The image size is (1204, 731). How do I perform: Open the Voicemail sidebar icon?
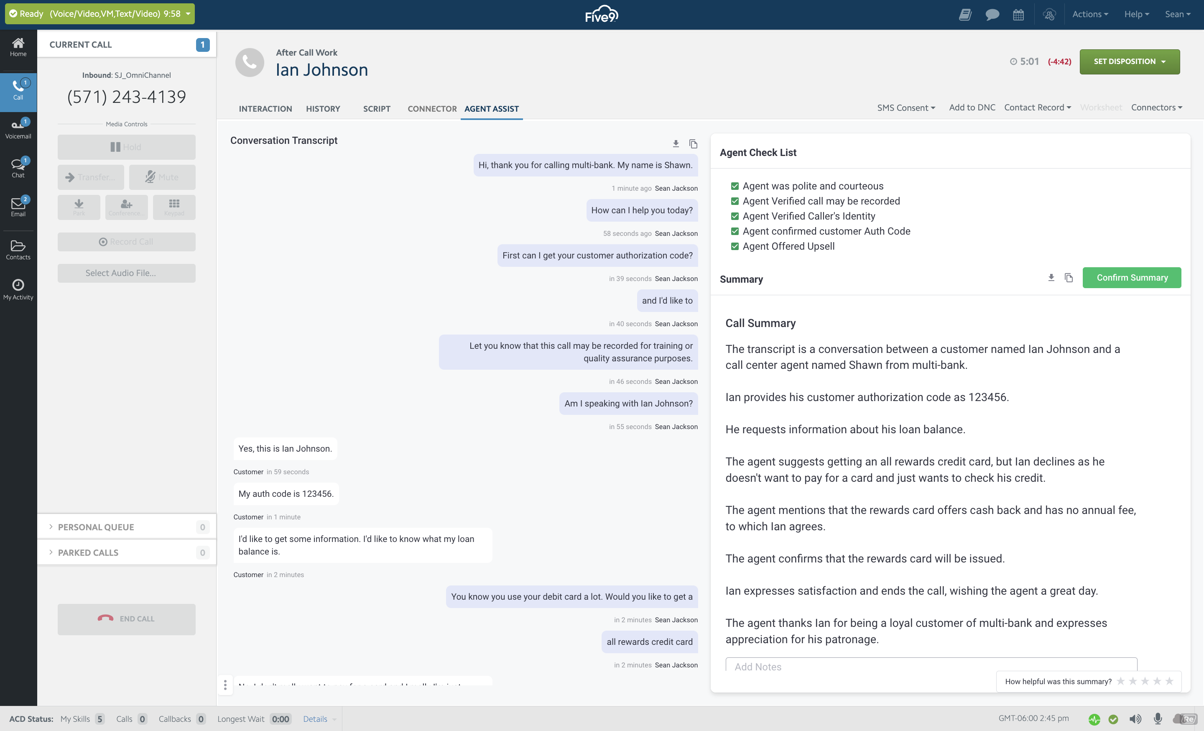[x=18, y=128]
